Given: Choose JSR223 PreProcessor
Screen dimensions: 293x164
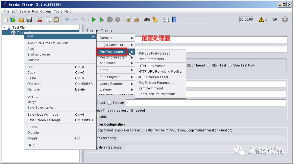Looking at the screenshot, I should click(161, 53).
